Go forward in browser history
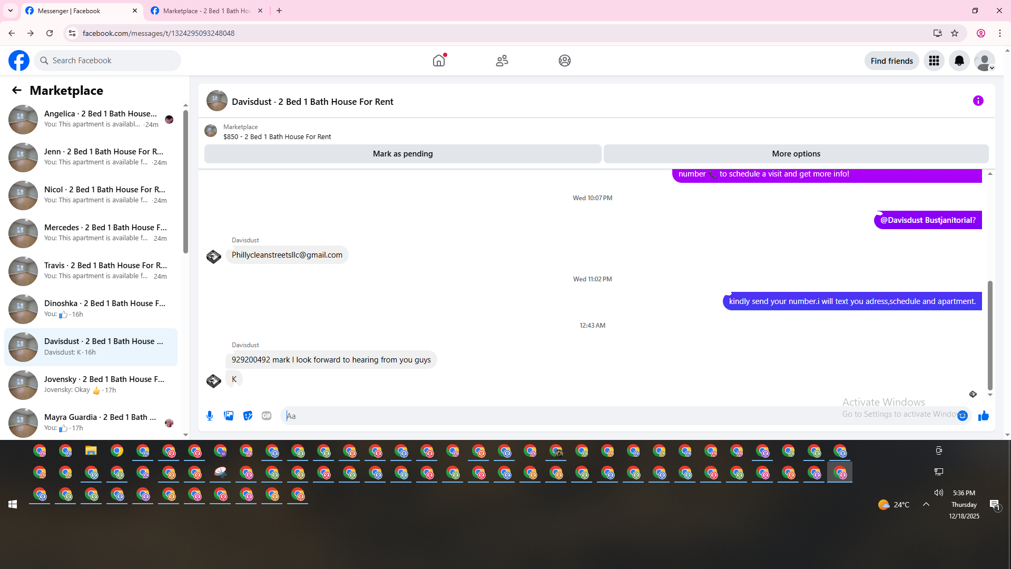The image size is (1011, 569). (x=31, y=33)
